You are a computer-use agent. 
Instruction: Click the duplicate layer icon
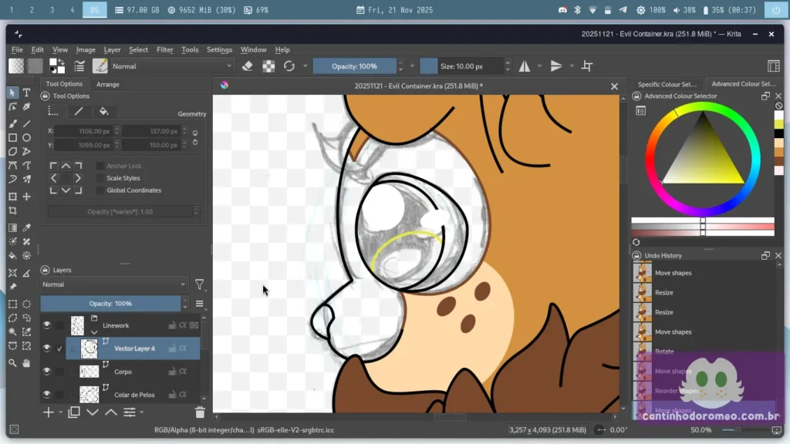pyautogui.click(x=74, y=412)
